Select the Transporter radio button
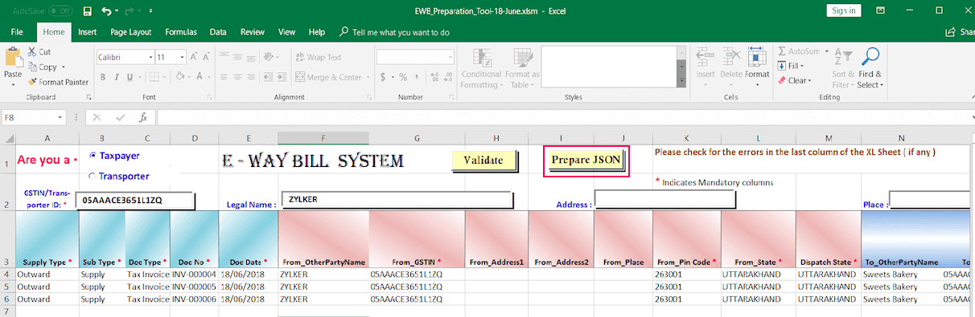The width and height of the screenshot is (975, 317). (x=93, y=176)
